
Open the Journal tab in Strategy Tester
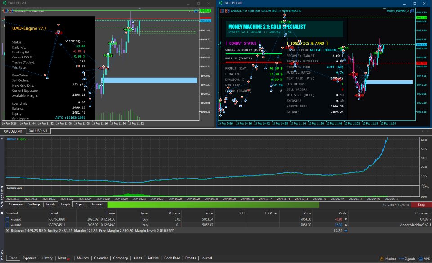point(97,205)
